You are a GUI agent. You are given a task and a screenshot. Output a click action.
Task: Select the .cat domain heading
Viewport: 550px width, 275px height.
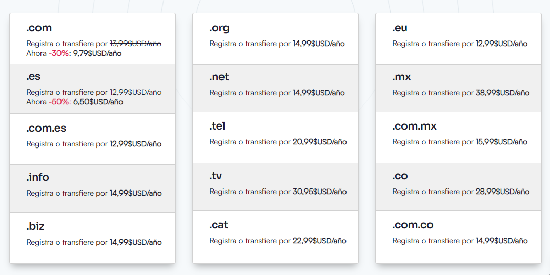click(218, 224)
